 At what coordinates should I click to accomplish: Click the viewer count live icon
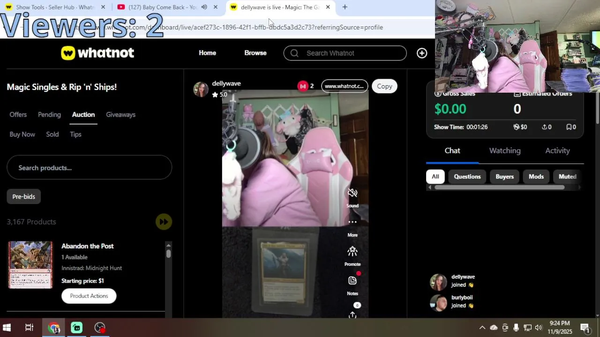point(303,86)
